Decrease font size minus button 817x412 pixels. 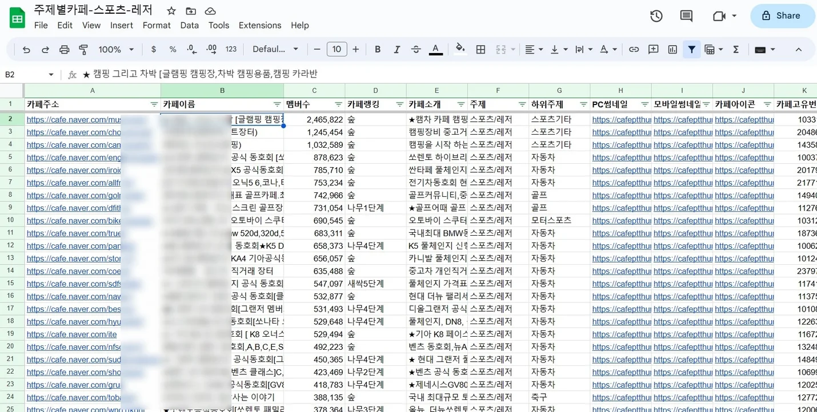pyautogui.click(x=317, y=50)
